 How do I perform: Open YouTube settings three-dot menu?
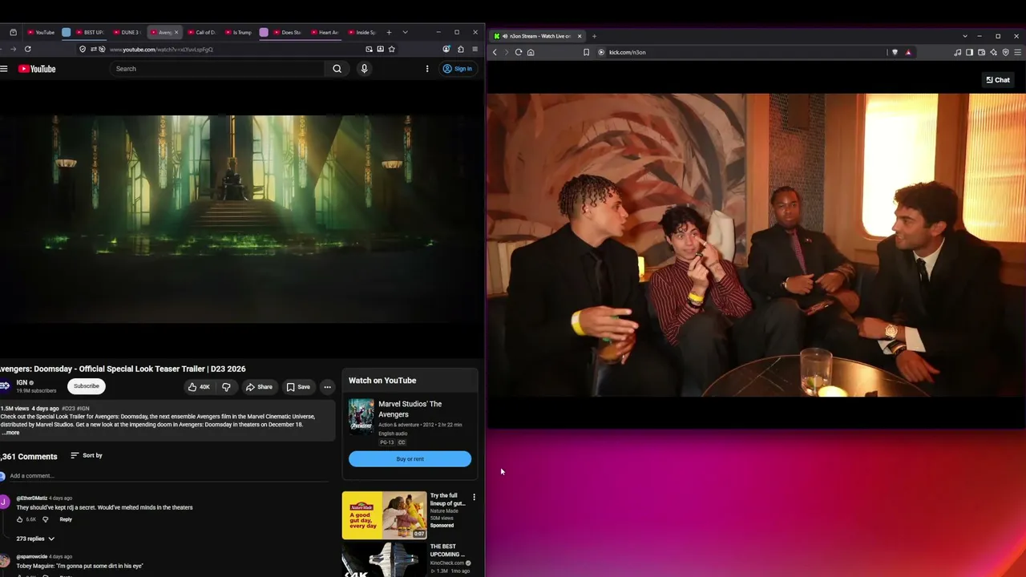427,69
